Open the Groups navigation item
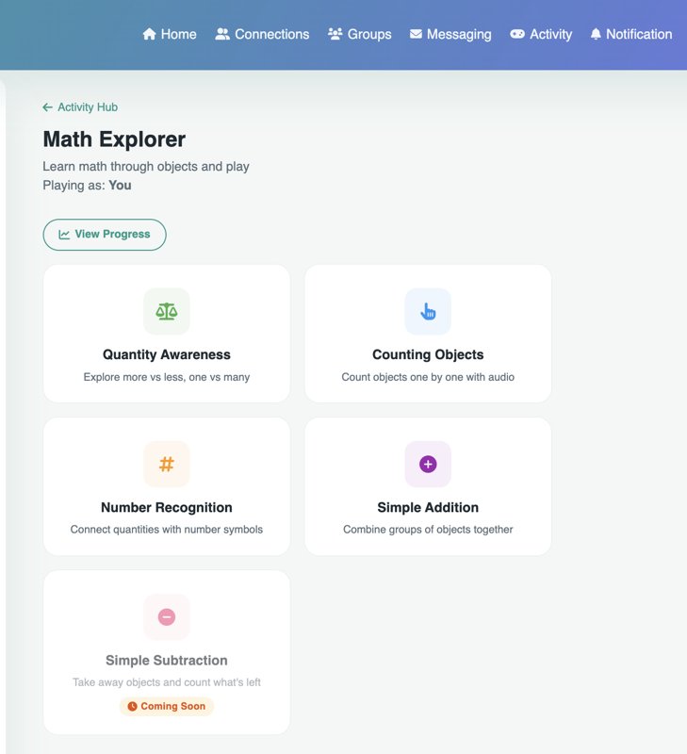The image size is (687, 754). coord(368,34)
